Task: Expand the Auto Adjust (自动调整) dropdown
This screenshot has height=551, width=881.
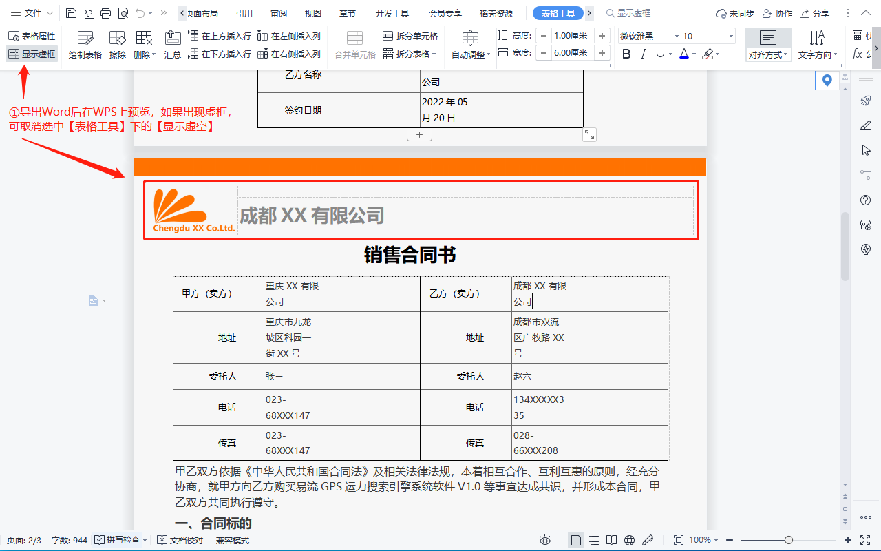Action: (471, 54)
